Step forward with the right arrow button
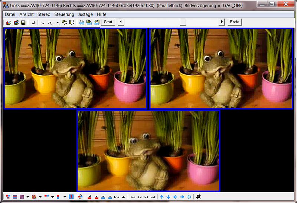This screenshot has height=203, width=297. tap(222, 22)
